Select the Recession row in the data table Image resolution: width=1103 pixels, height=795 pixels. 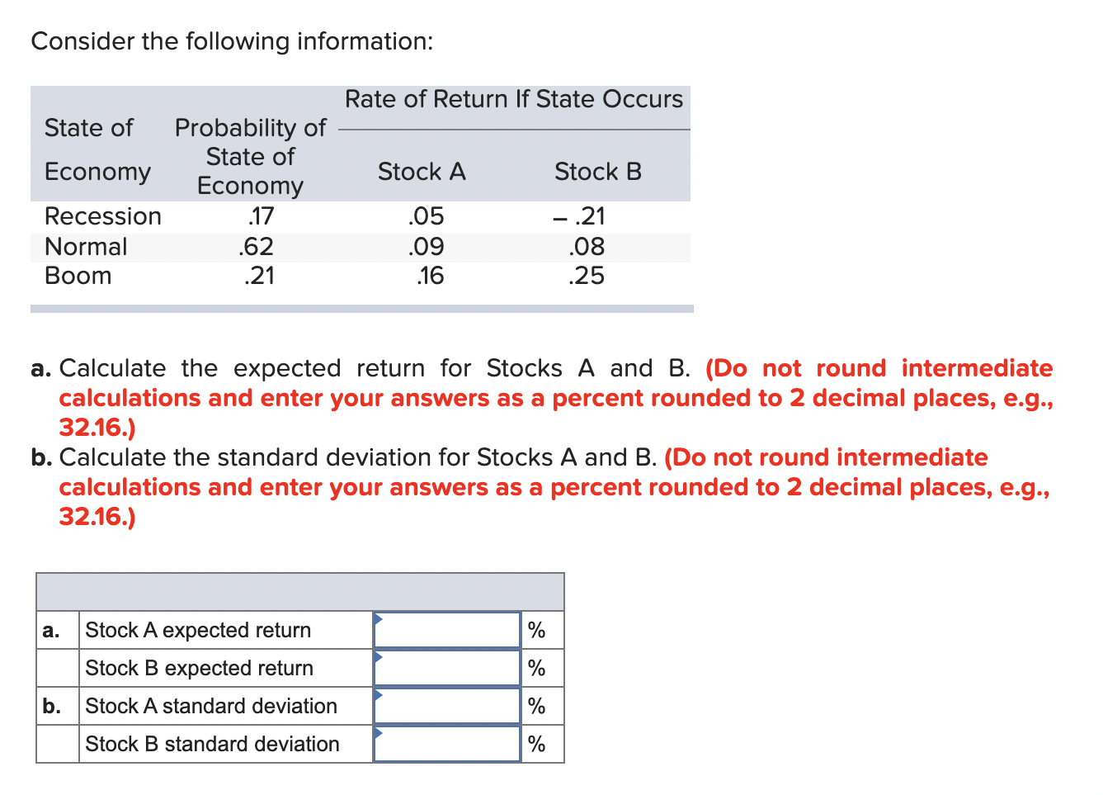(x=102, y=216)
